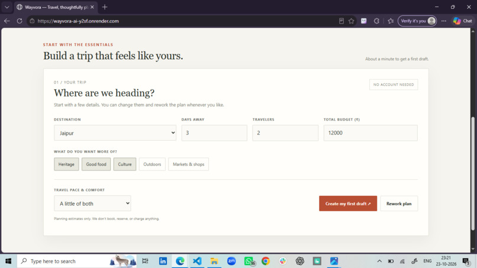Click the address bar URL
Image resolution: width=477 pixels, height=268 pixels.
(78, 21)
